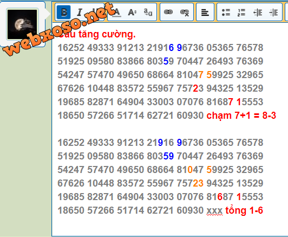
Task: Click the red 'tổng 1-6' text
Action: pyautogui.click(x=244, y=210)
